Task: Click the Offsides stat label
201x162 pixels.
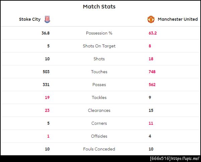Action: pos(99,136)
